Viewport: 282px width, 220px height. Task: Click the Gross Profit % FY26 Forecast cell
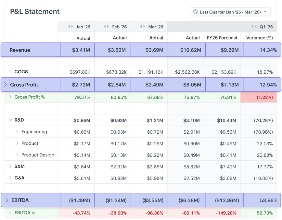coord(223,97)
